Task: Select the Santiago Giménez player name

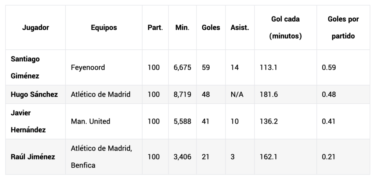Action: 25,67
